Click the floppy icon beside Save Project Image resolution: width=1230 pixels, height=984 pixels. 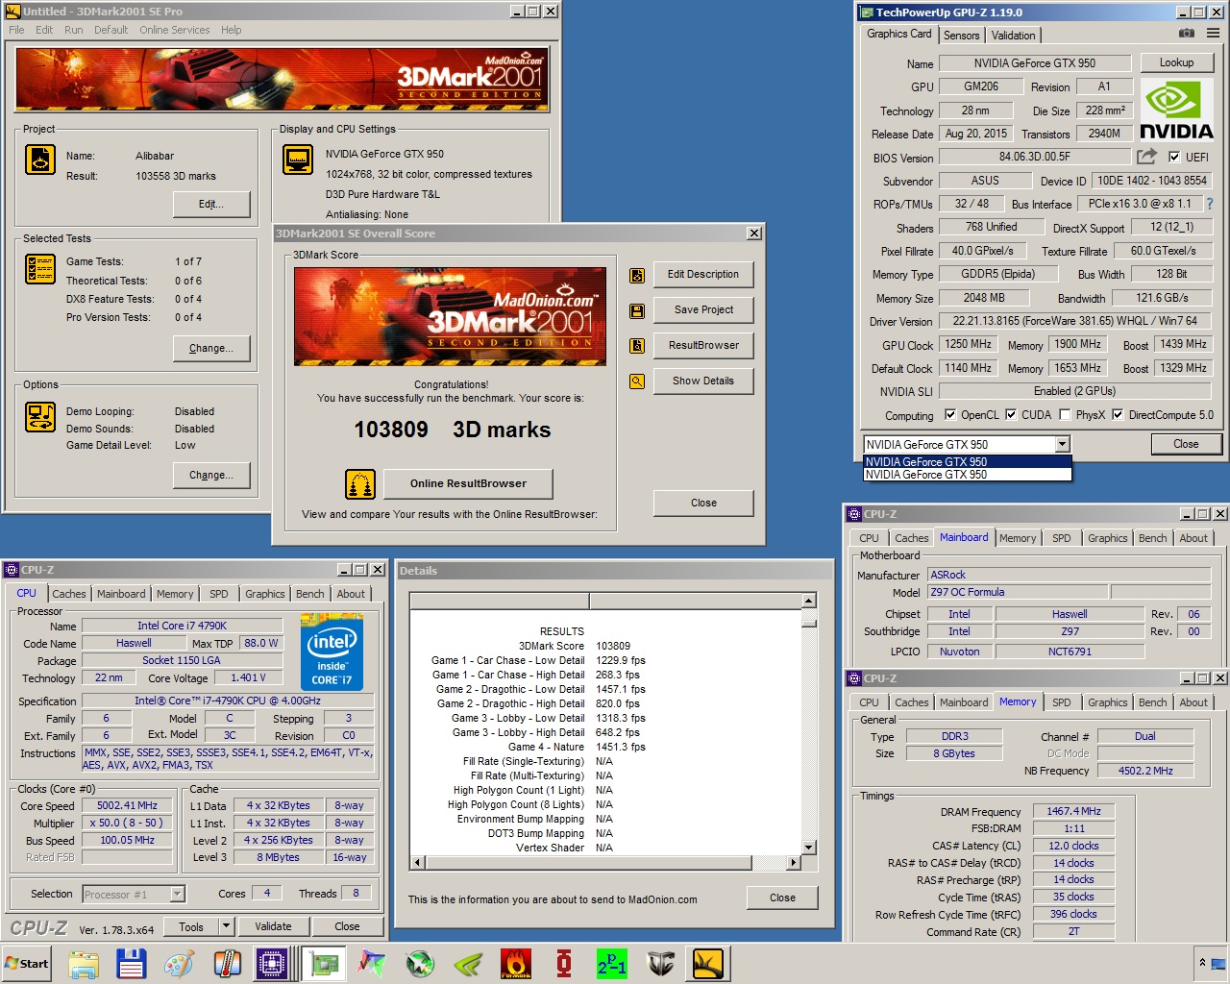(x=637, y=310)
